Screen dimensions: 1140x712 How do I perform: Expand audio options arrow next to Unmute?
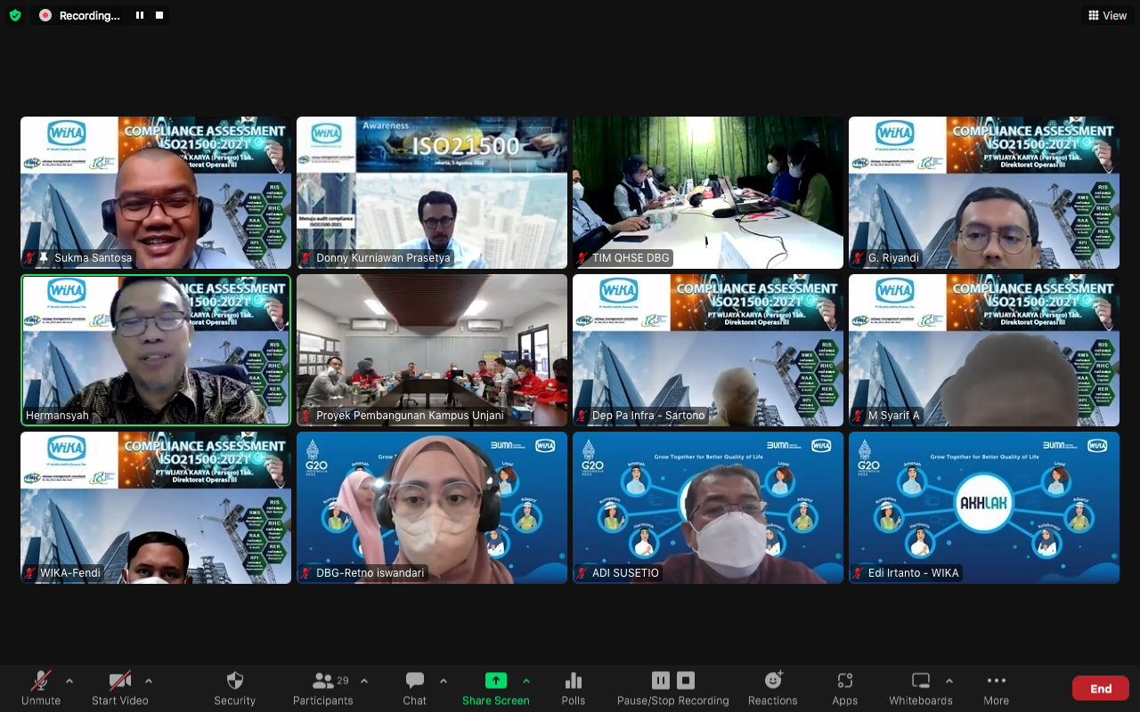[x=69, y=681]
